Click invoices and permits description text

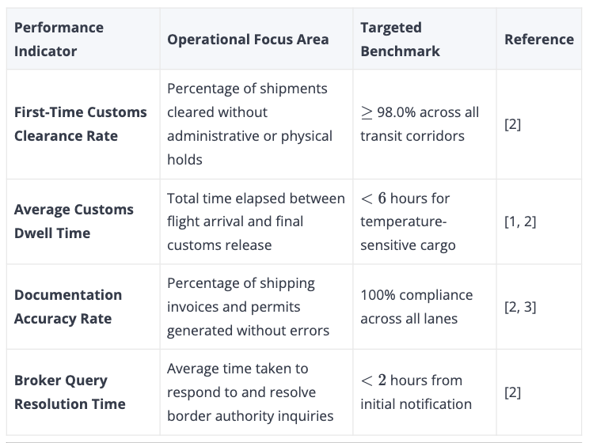click(x=248, y=307)
